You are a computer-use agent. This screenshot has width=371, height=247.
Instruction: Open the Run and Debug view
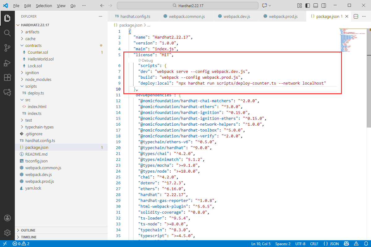tap(7, 63)
